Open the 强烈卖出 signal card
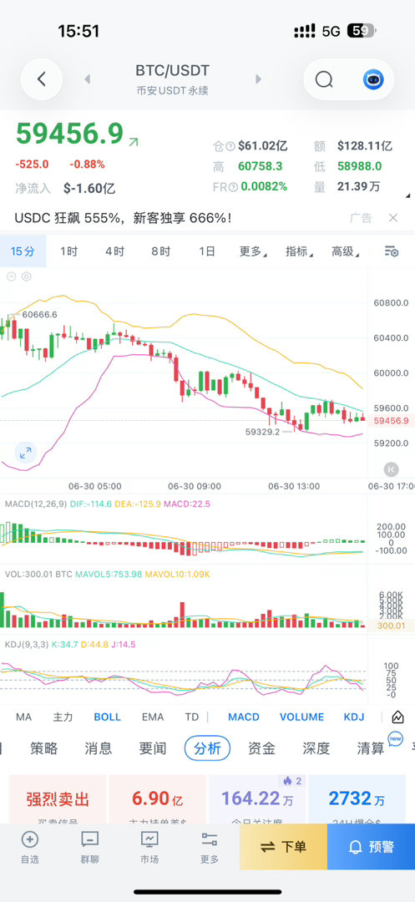The image size is (415, 902). click(x=58, y=799)
